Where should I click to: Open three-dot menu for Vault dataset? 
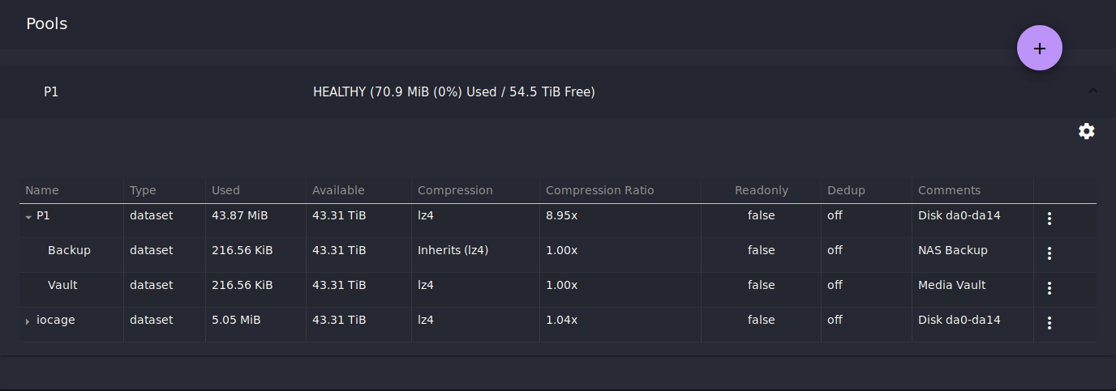1049,288
